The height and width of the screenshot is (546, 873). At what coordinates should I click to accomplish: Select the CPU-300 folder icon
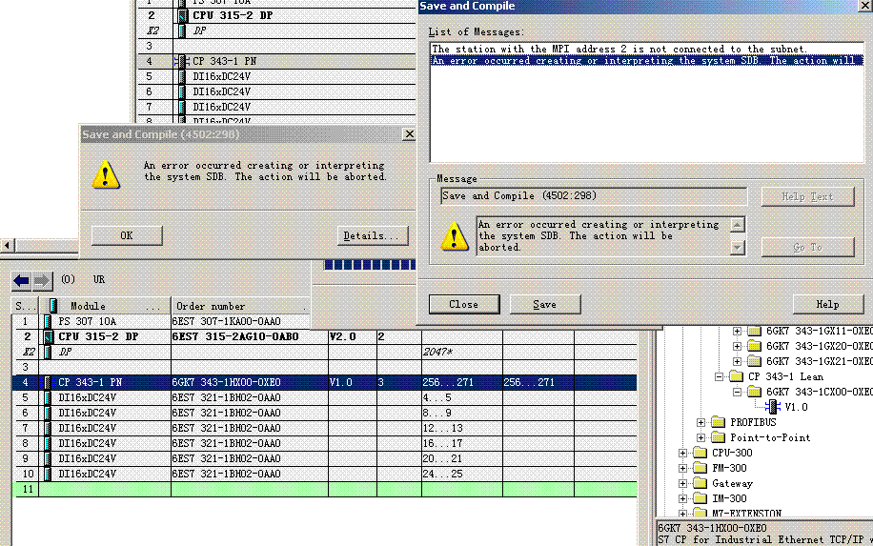[700, 453]
